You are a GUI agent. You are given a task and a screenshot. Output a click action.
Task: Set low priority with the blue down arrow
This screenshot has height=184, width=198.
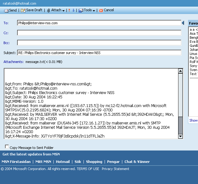pos(73,10)
